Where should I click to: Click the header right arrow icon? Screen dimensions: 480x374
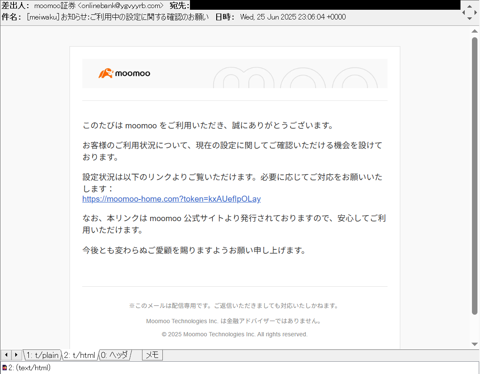tap(475, 12)
